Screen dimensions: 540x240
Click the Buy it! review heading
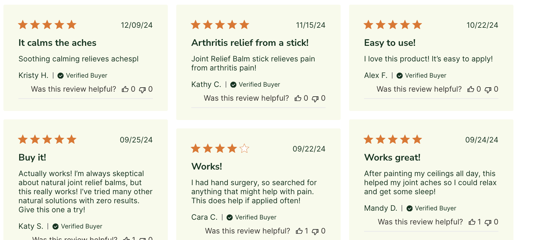click(x=32, y=157)
